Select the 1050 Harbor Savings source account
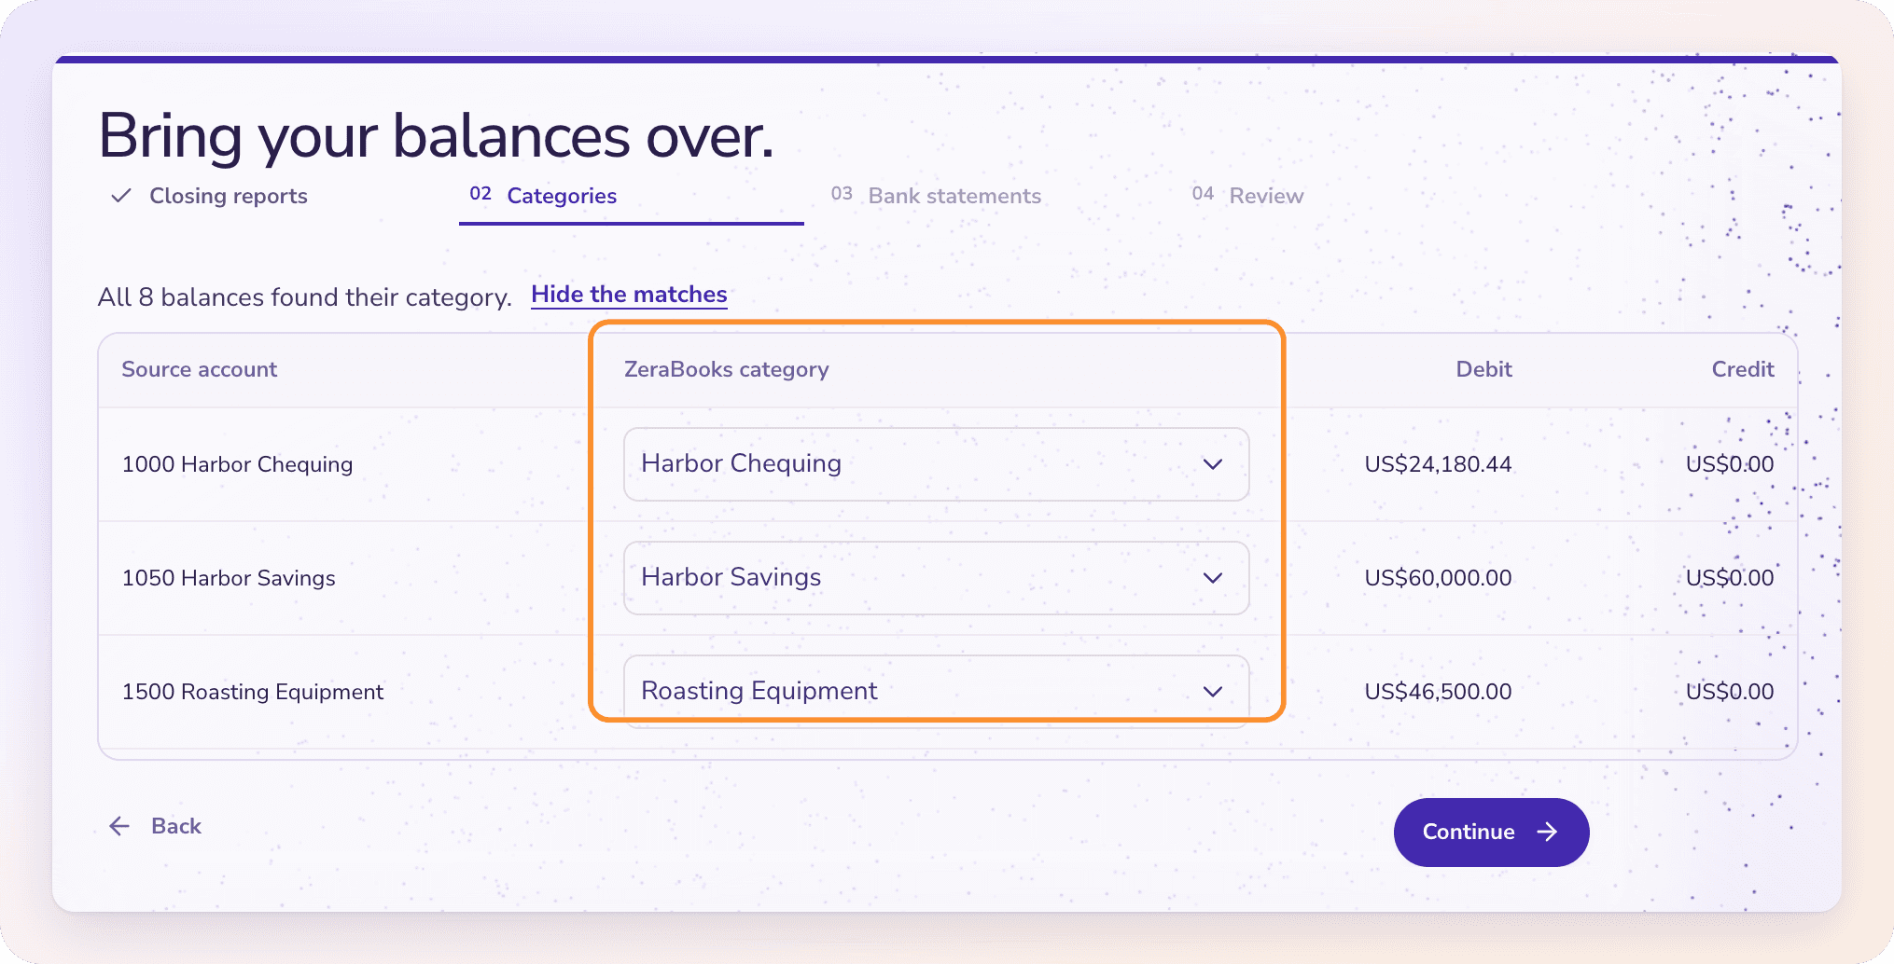The height and width of the screenshot is (964, 1894). (x=229, y=578)
